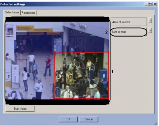This screenshot has height=126, width=159.
Task: Select the Size of man button
Action: click(x=129, y=32)
